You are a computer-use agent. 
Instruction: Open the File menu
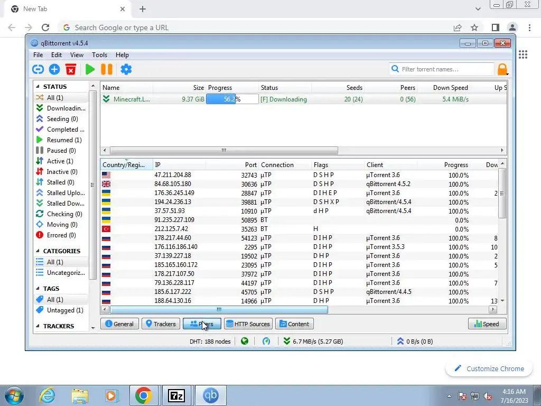point(38,55)
